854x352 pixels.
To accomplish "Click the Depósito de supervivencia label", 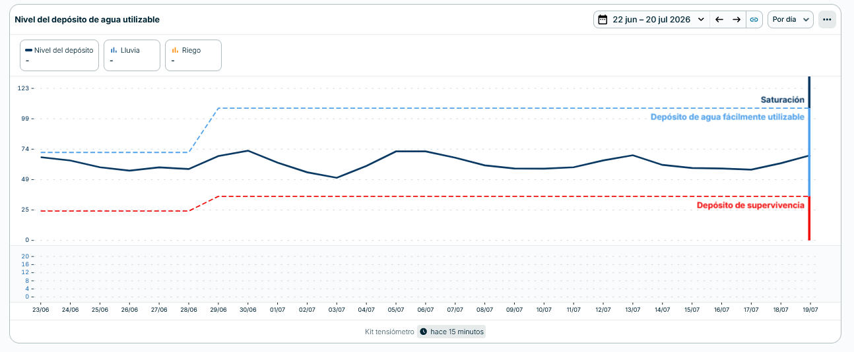I will [x=750, y=205].
